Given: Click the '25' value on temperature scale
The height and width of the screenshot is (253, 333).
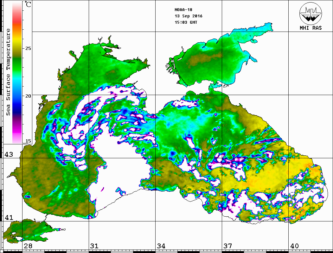Looking at the screenshot, I should [x=28, y=48].
